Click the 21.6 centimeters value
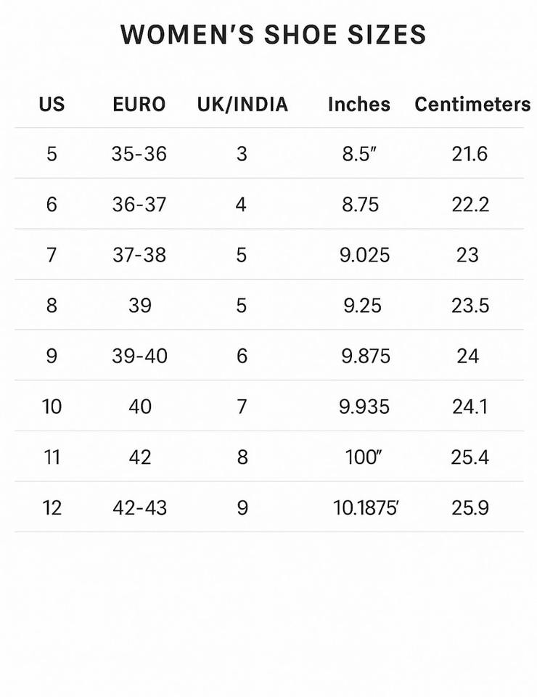537x697 pixels. [x=470, y=154]
